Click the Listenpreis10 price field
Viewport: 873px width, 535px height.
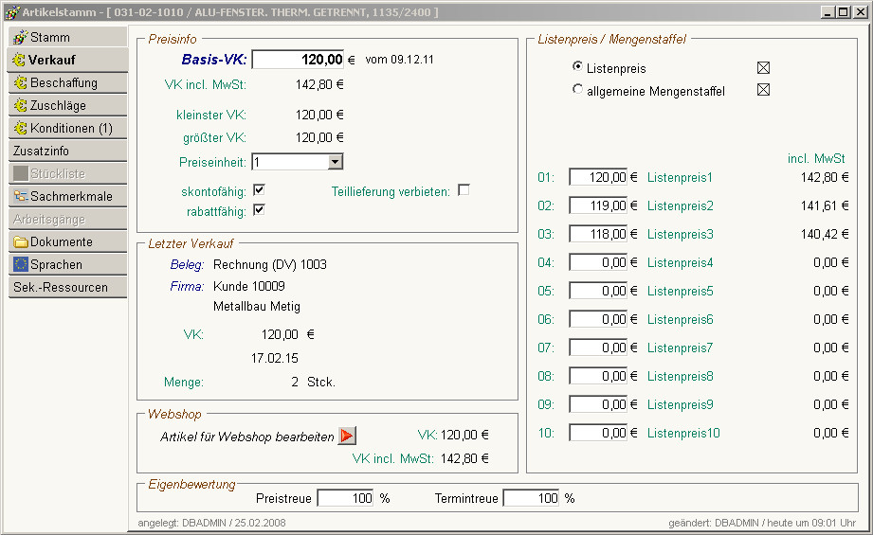coord(598,433)
